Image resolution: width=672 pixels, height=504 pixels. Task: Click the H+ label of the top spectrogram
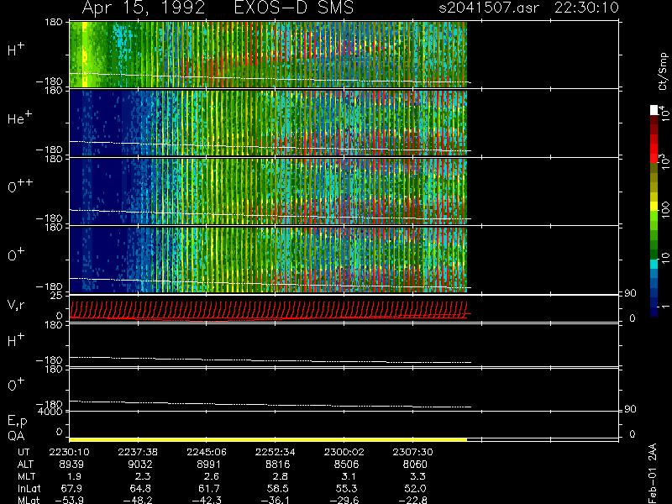pos(16,50)
